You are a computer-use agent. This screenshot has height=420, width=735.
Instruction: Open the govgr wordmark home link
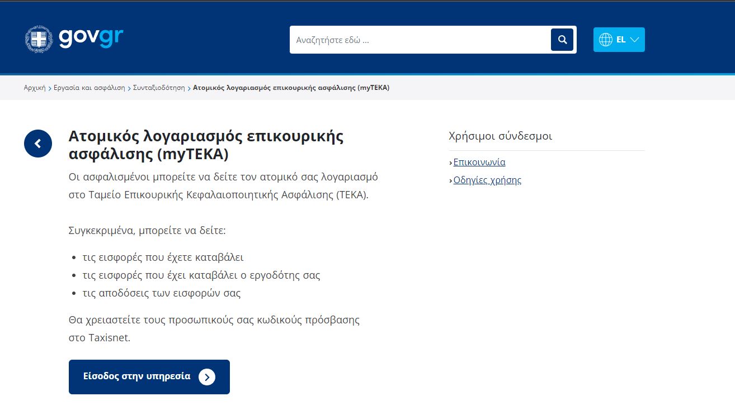pos(91,38)
